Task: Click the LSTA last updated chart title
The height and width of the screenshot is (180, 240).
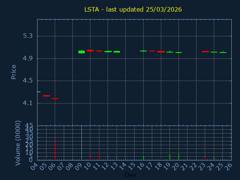Action: (x=133, y=9)
